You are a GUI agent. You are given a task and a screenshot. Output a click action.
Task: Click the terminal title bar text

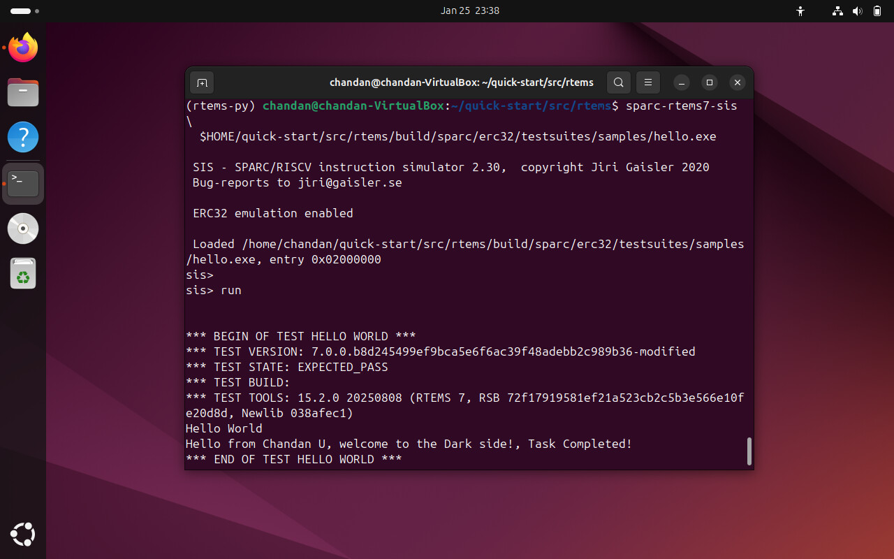pos(461,82)
